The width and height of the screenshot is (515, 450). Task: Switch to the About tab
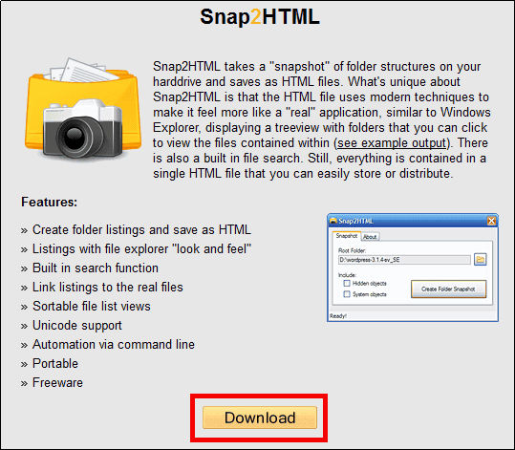tap(370, 237)
